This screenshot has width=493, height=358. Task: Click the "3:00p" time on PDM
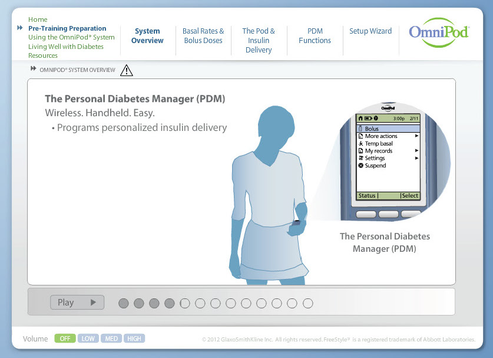coord(399,119)
